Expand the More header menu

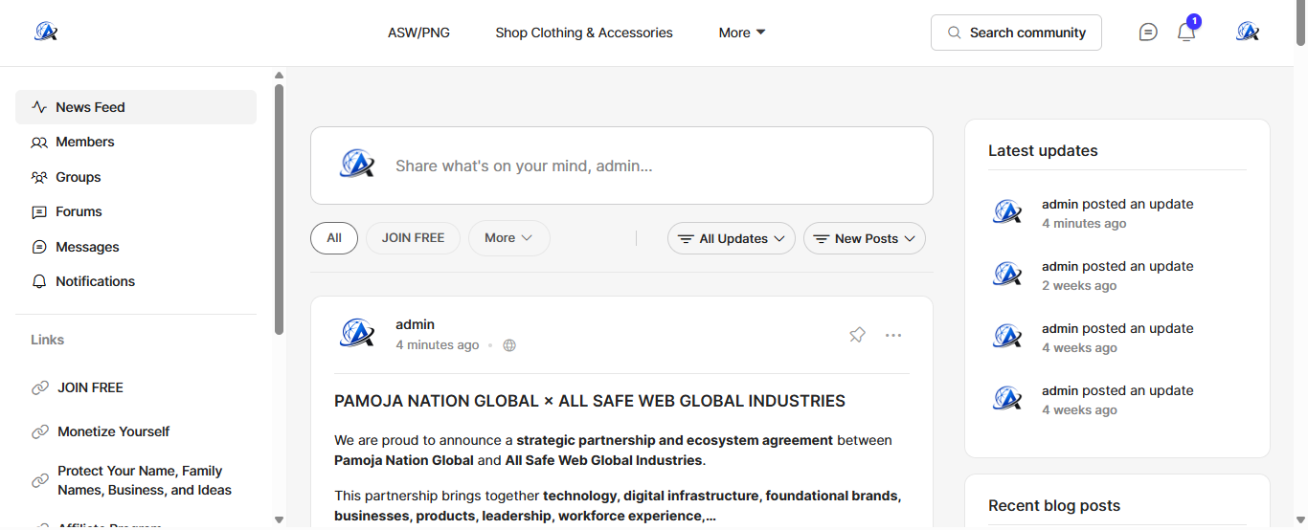[742, 33]
